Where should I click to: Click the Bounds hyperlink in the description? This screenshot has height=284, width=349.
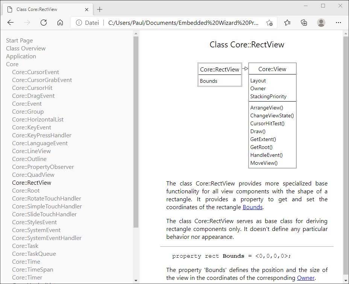click(252, 207)
